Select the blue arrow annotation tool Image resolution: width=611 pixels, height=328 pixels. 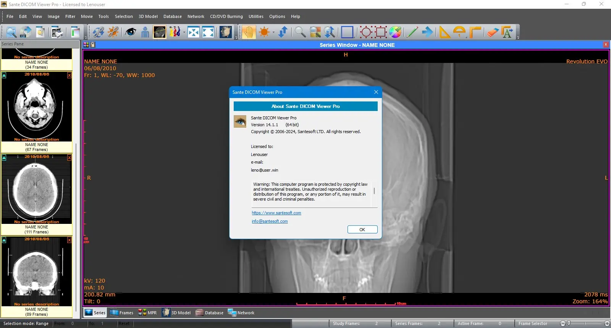click(427, 32)
